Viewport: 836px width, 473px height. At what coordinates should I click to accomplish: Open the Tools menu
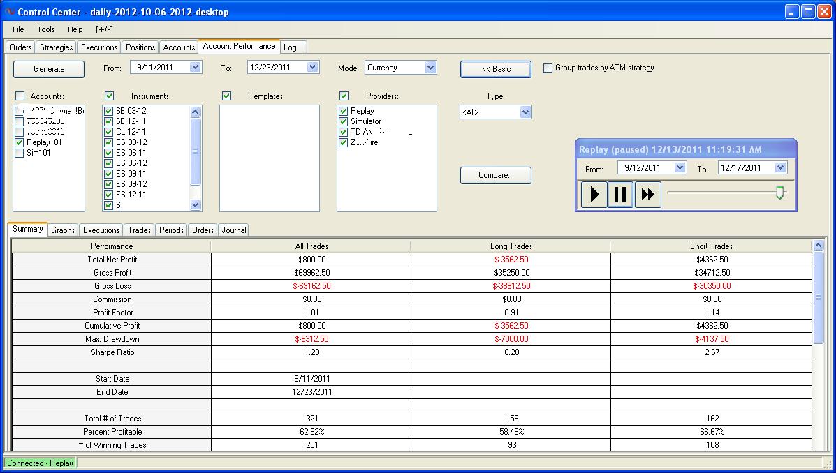pos(46,29)
